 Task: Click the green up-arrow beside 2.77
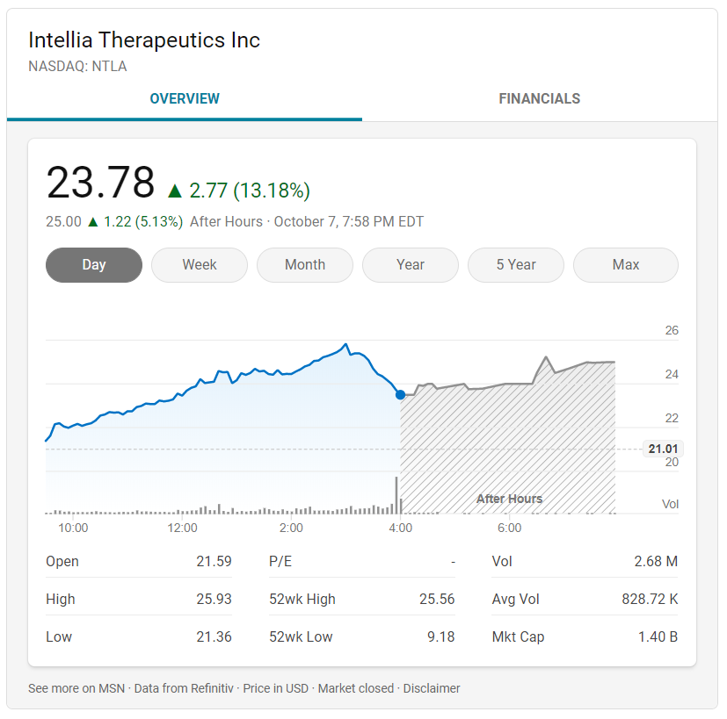coord(175,191)
